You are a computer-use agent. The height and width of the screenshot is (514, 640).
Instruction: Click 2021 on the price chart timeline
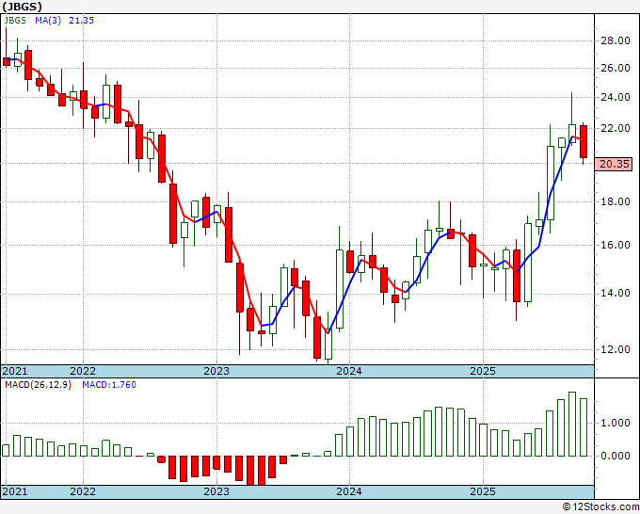click(x=15, y=371)
